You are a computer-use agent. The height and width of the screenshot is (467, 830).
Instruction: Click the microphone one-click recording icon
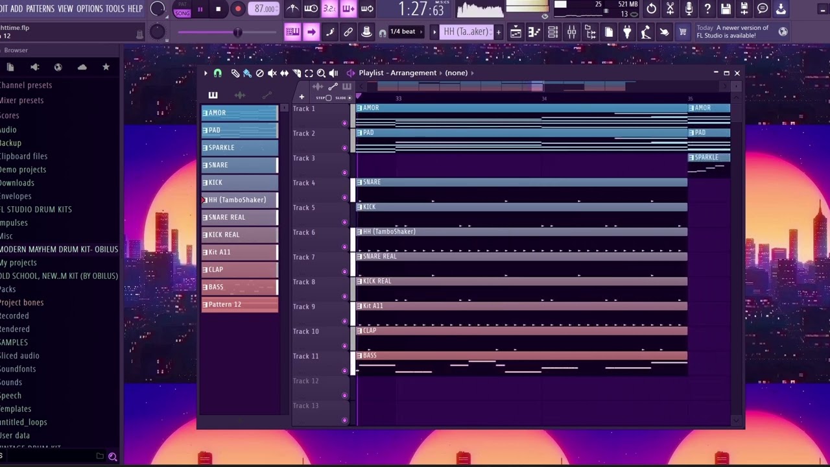tap(689, 8)
